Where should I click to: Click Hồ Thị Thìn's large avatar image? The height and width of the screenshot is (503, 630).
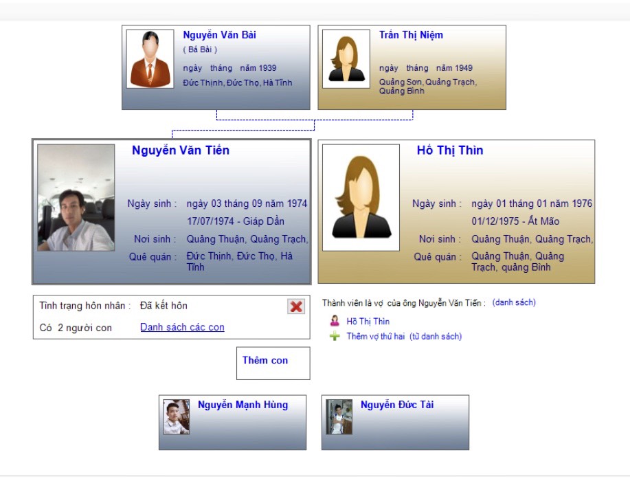pyautogui.click(x=361, y=198)
